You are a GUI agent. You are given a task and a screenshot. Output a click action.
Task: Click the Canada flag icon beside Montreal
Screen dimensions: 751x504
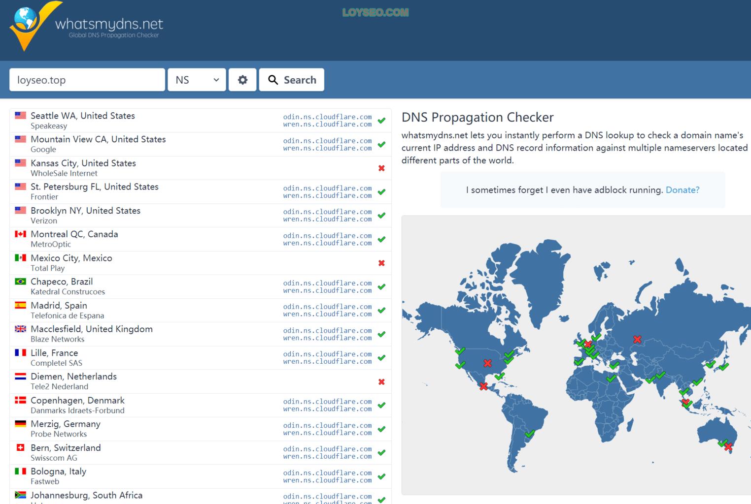tap(20, 234)
